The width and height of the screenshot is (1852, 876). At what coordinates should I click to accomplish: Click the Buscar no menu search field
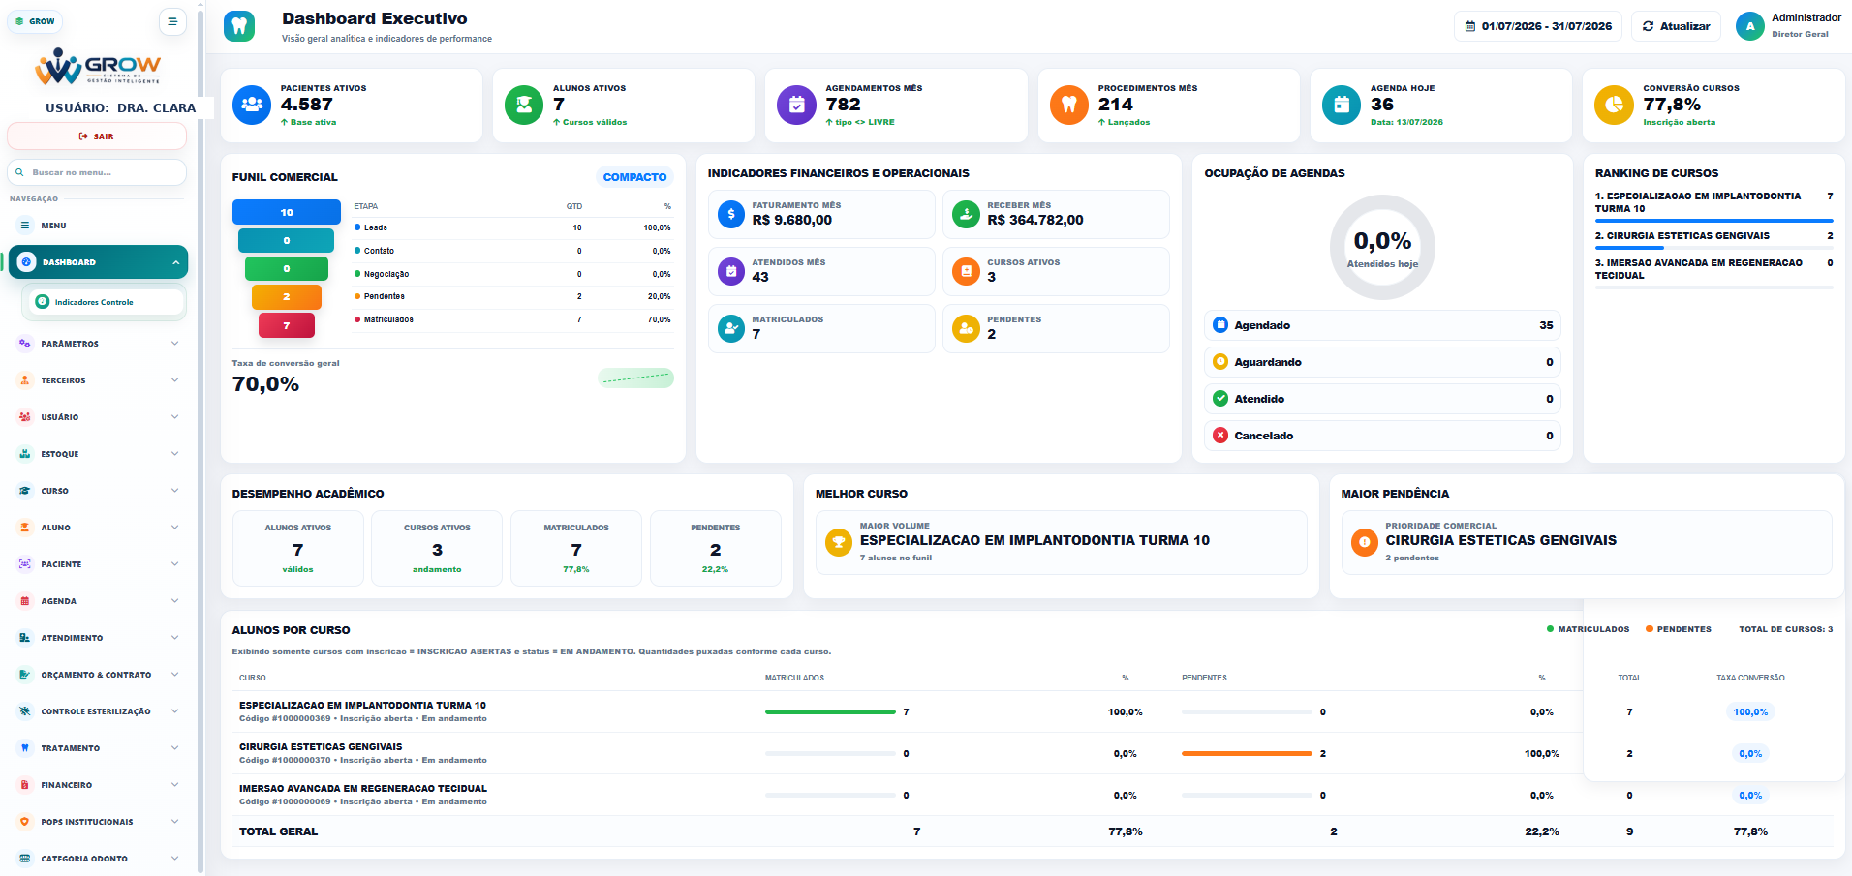[x=97, y=172]
